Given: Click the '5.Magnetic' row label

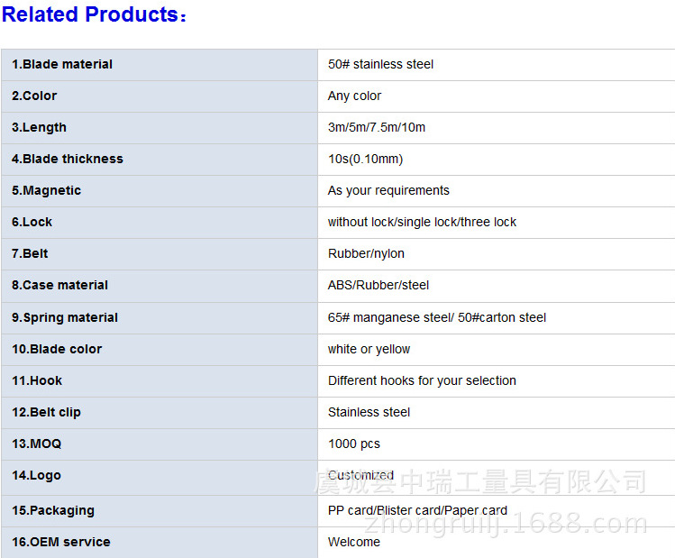Looking at the screenshot, I should (x=46, y=190).
